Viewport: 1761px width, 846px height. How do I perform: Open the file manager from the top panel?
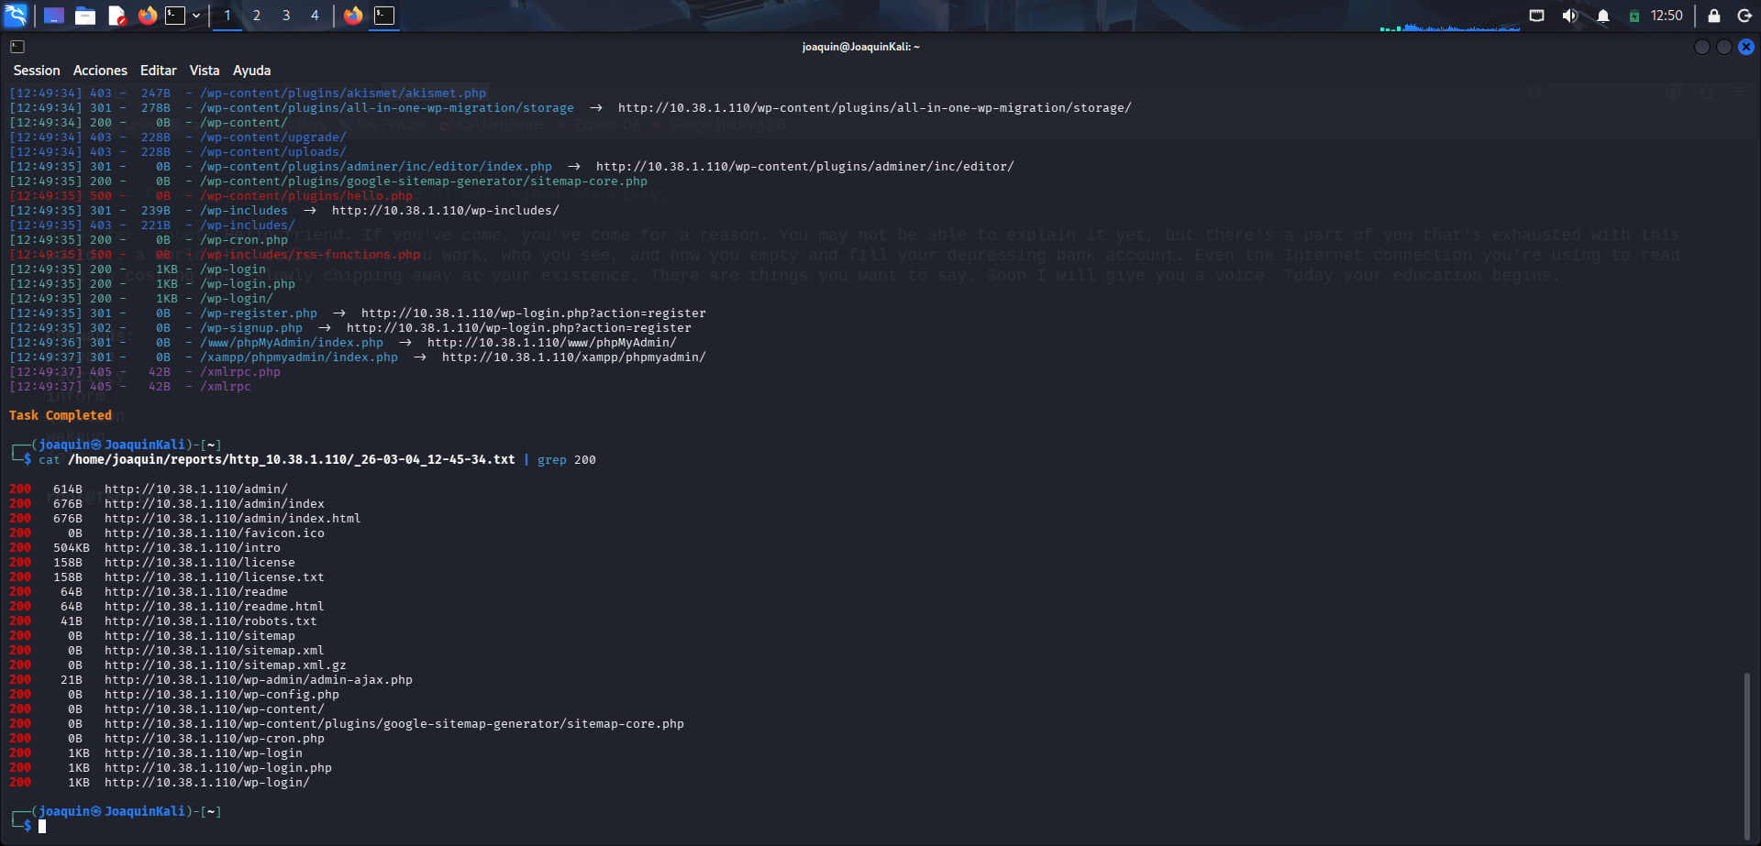coord(85,14)
